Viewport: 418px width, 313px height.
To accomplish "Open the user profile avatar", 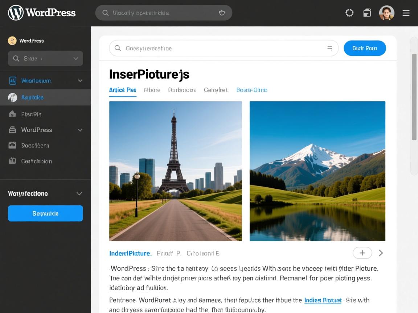I will tap(386, 13).
